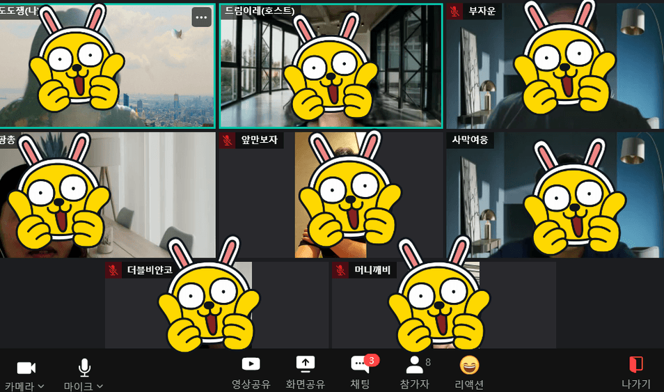This screenshot has width=664, height=392.
Task: Open microphone options dropdown arrow
Action: pos(100,386)
